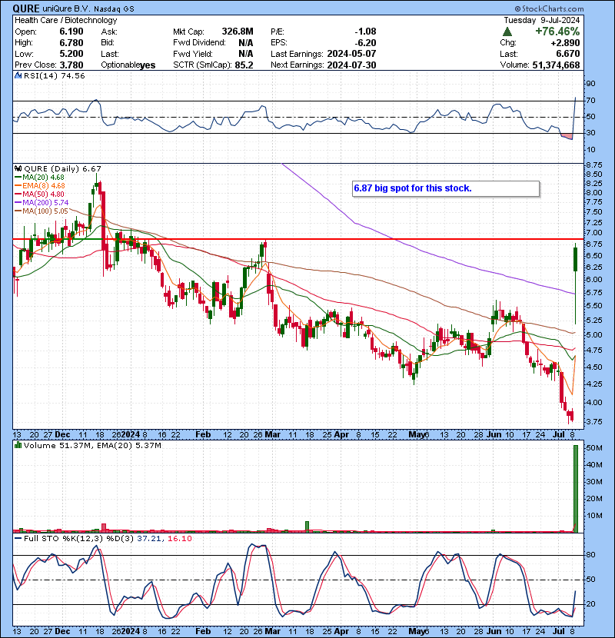Click the tall green volume spike bar

pos(576,488)
